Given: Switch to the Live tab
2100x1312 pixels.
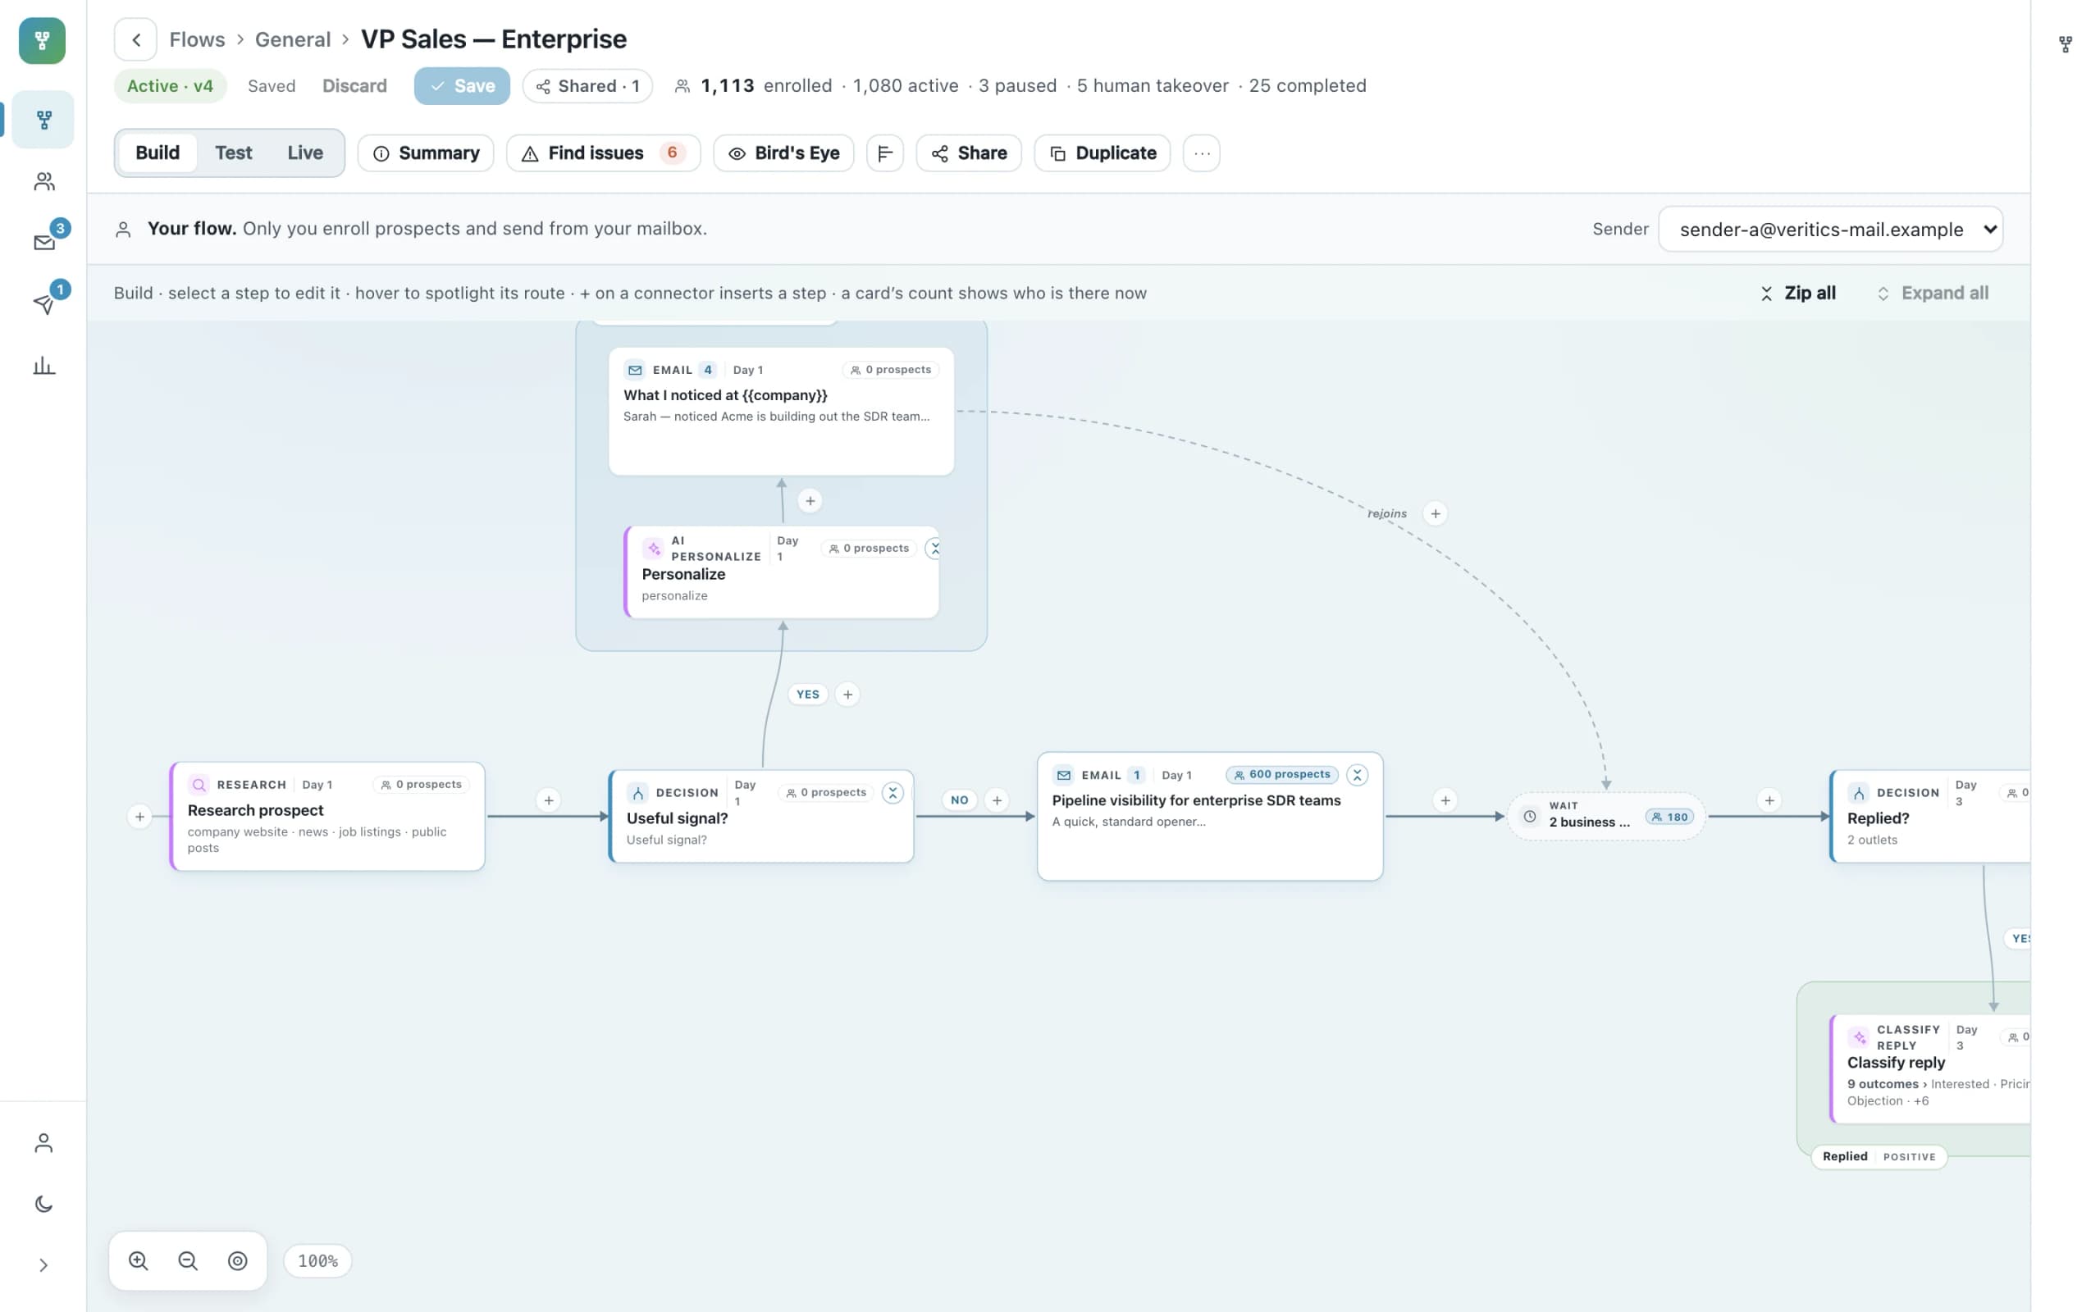Looking at the screenshot, I should click(x=305, y=153).
